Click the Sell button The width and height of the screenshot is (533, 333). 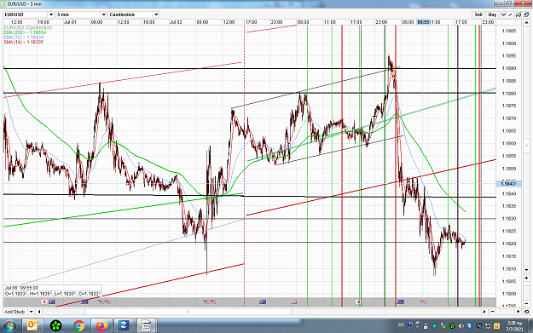[478, 14]
